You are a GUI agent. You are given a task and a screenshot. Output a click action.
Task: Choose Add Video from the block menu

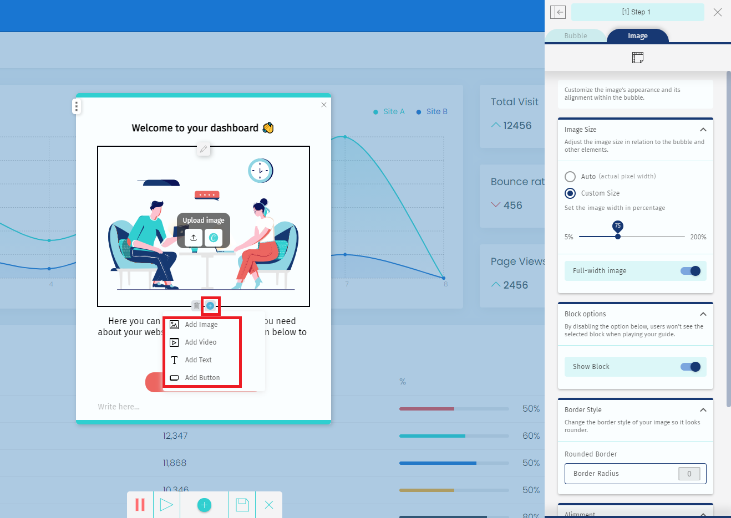click(x=201, y=342)
